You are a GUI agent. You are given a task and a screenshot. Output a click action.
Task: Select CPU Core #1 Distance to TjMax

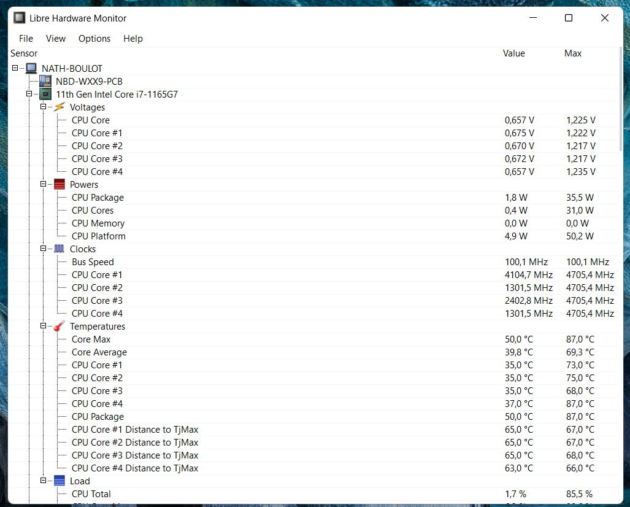tap(313, 430)
